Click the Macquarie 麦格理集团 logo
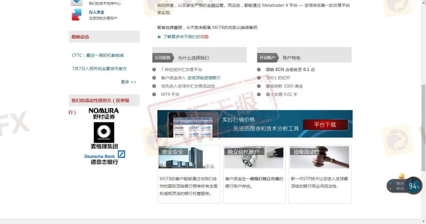Screen dimensions: 426x224 (x=104, y=136)
